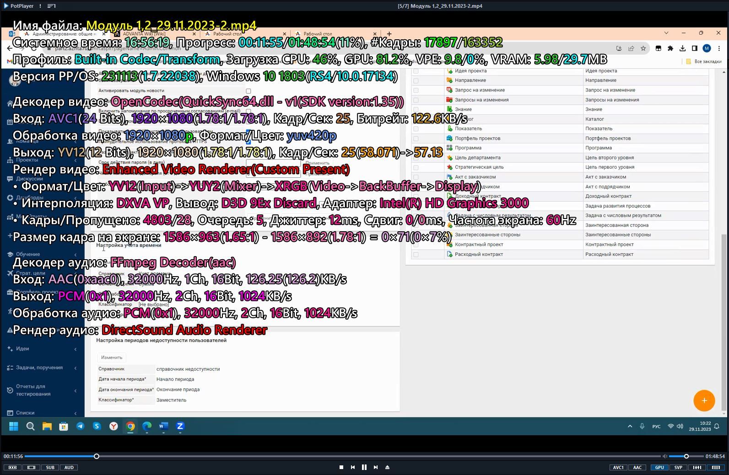Open the AUD audio track menu
Screen dimensions: 729x475
coord(69,468)
